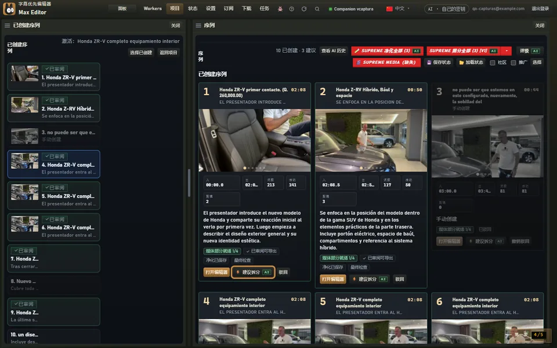Image resolution: width=557 pixels, height=348 pixels.
Task: Click 打开编辑器 on card 1
Action: [216, 273]
